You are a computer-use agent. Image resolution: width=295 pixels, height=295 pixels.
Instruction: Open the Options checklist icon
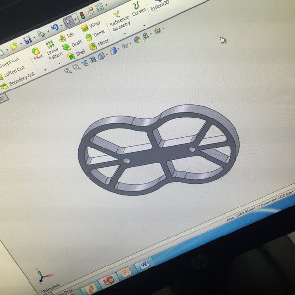pyautogui.click(x=100, y=7)
